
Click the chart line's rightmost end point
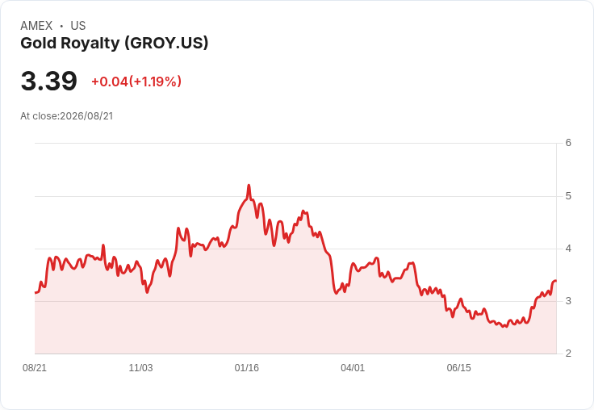point(555,281)
